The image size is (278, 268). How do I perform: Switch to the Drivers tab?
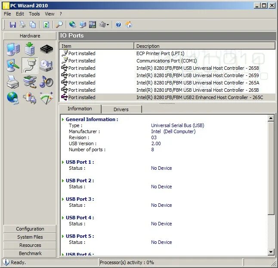(x=121, y=109)
